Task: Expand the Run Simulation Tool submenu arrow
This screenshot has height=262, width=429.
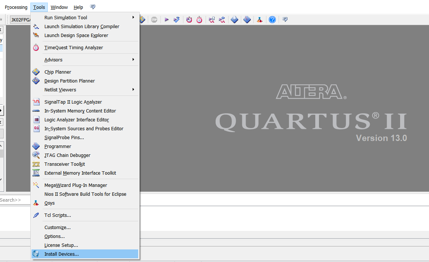Action: click(x=133, y=17)
